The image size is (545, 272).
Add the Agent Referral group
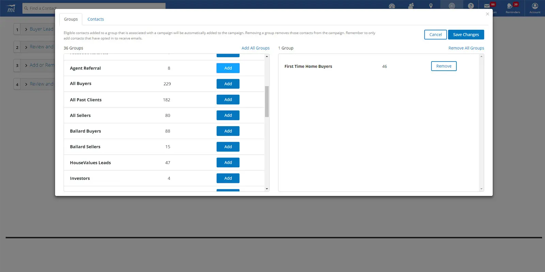[x=228, y=68]
